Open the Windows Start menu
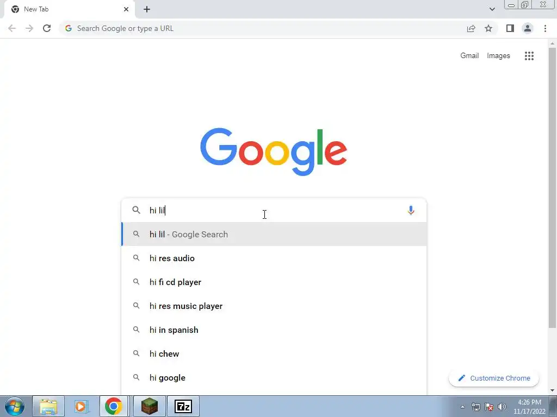Image resolution: width=557 pixels, height=417 pixels. coord(14,406)
